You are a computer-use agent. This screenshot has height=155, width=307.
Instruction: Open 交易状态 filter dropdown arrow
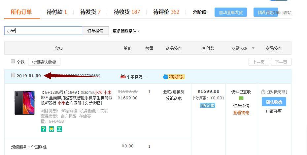(253, 48)
